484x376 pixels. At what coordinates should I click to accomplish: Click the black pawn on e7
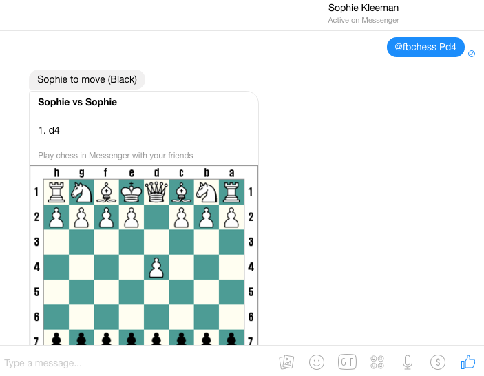coord(131,337)
